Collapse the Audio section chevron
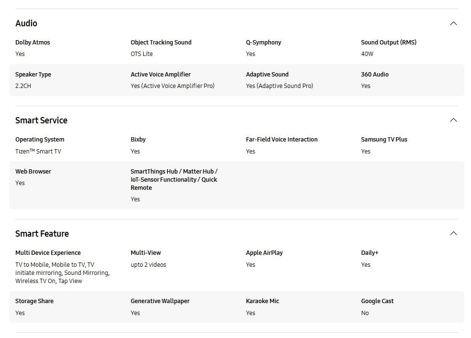The image size is (471, 338). click(453, 23)
